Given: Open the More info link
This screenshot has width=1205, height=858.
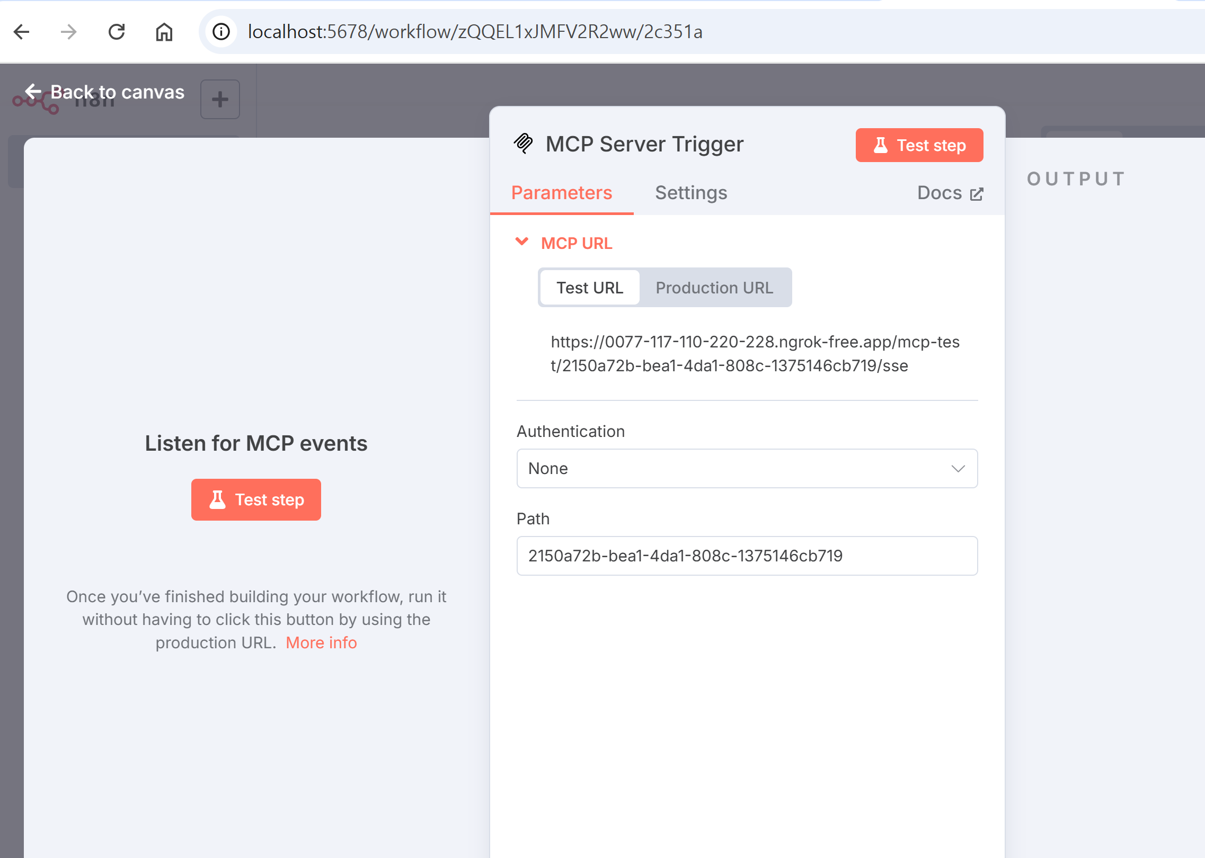Looking at the screenshot, I should 321,642.
